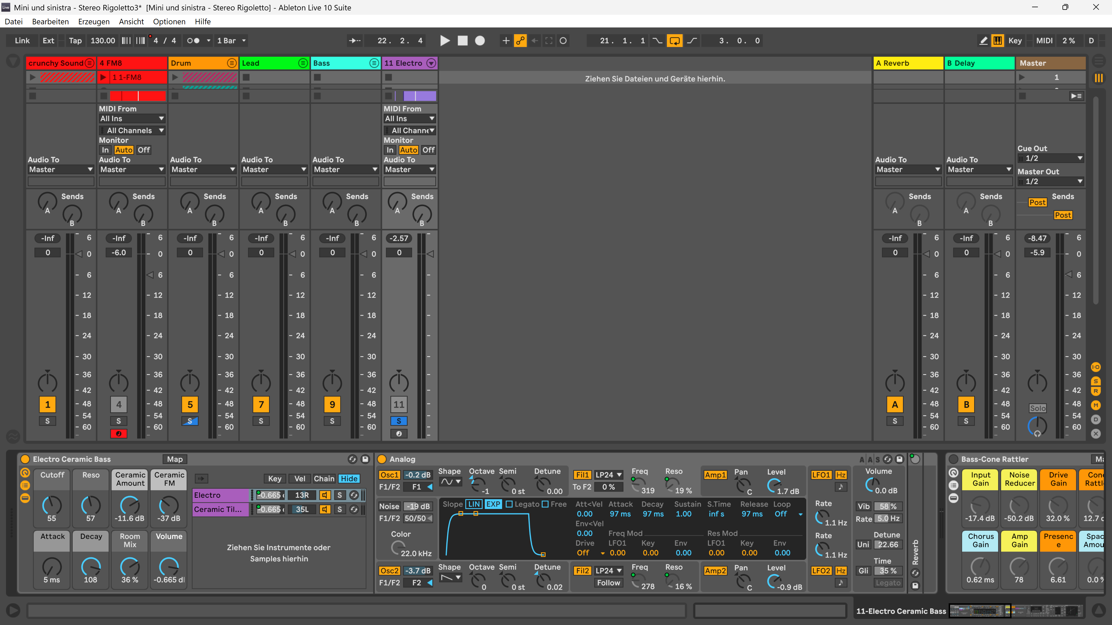The image size is (1112, 625).
Task: Open Fil1 LP24 filter type dropdown
Action: (608, 475)
